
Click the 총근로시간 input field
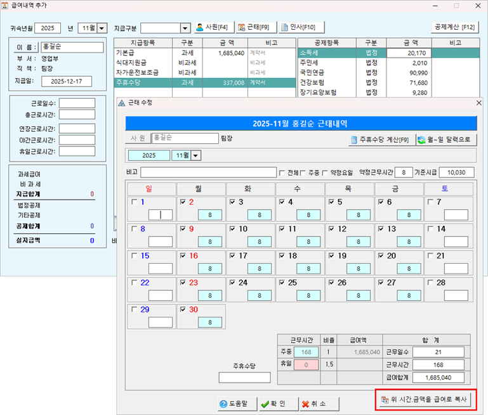click(x=77, y=115)
